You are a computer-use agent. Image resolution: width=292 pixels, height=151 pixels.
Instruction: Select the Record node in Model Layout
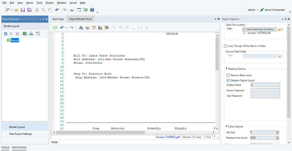pos(15,40)
